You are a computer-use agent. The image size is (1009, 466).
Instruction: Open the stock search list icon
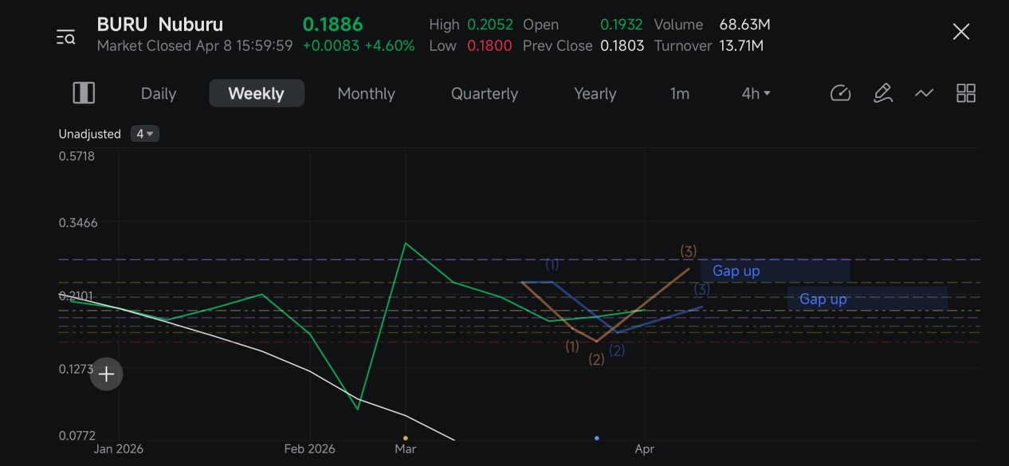65,37
